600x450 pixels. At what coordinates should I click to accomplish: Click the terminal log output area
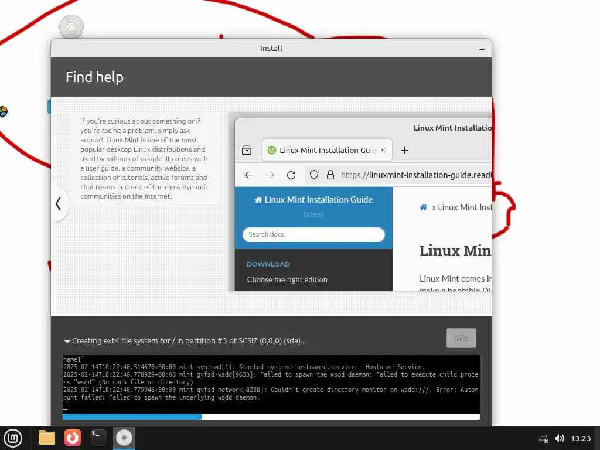click(271, 383)
